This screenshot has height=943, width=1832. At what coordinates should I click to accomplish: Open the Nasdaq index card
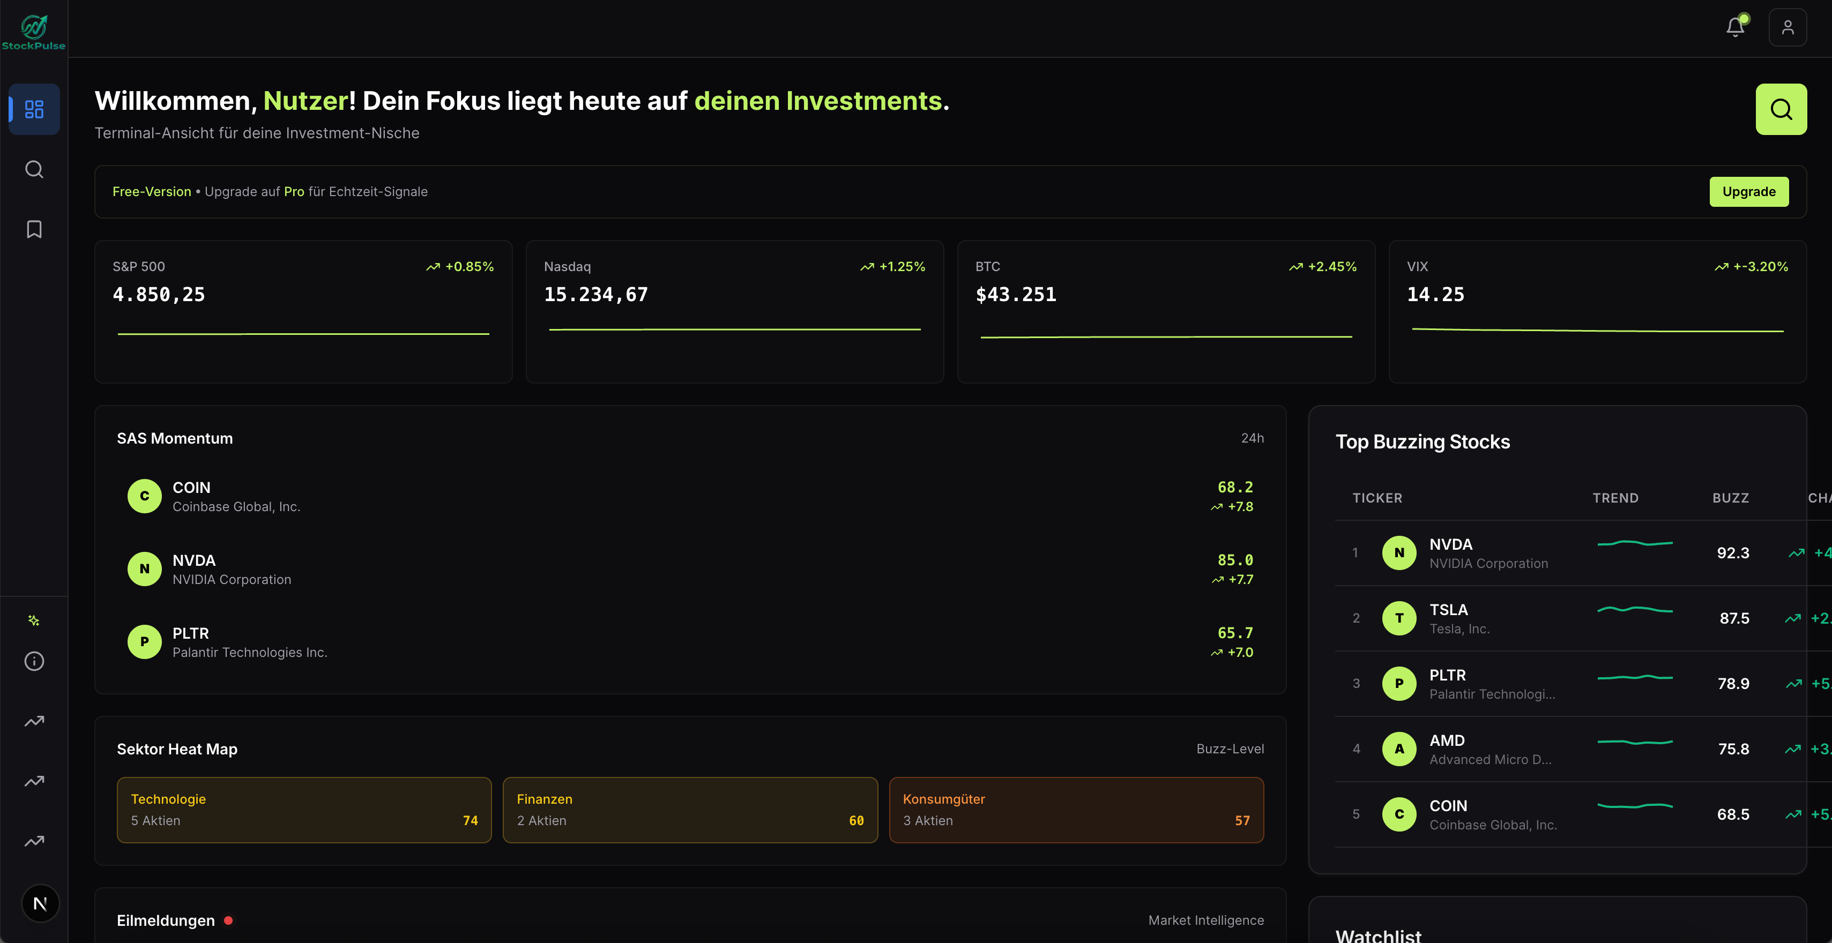point(735,311)
